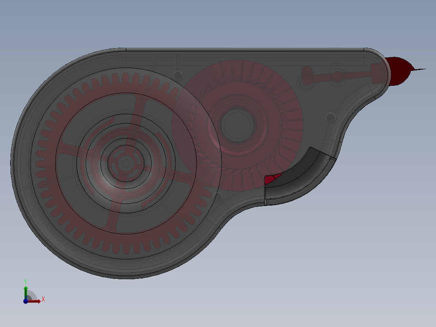Image resolution: width=436 pixels, height=327 pixels.
Task: Select the screw boss above the large gear
Action: pos(178,75)
